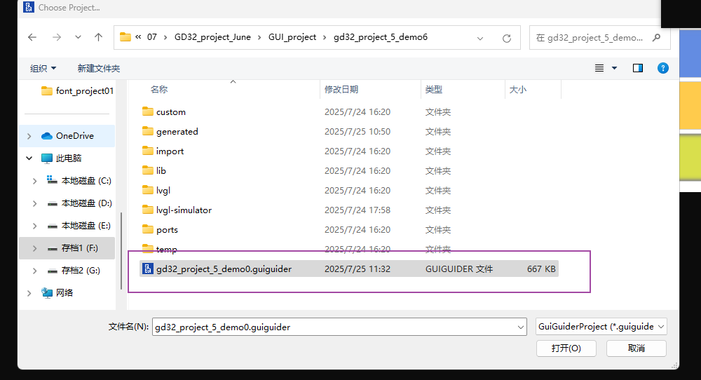701x380 pixels.
Task: Expand 存档2 (G:) drive node
Action: (34, 271)
